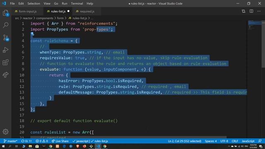Screen dimensions: 265x149
Task: Click line number 18 in gutter
Action: click(x=22, y=121)
